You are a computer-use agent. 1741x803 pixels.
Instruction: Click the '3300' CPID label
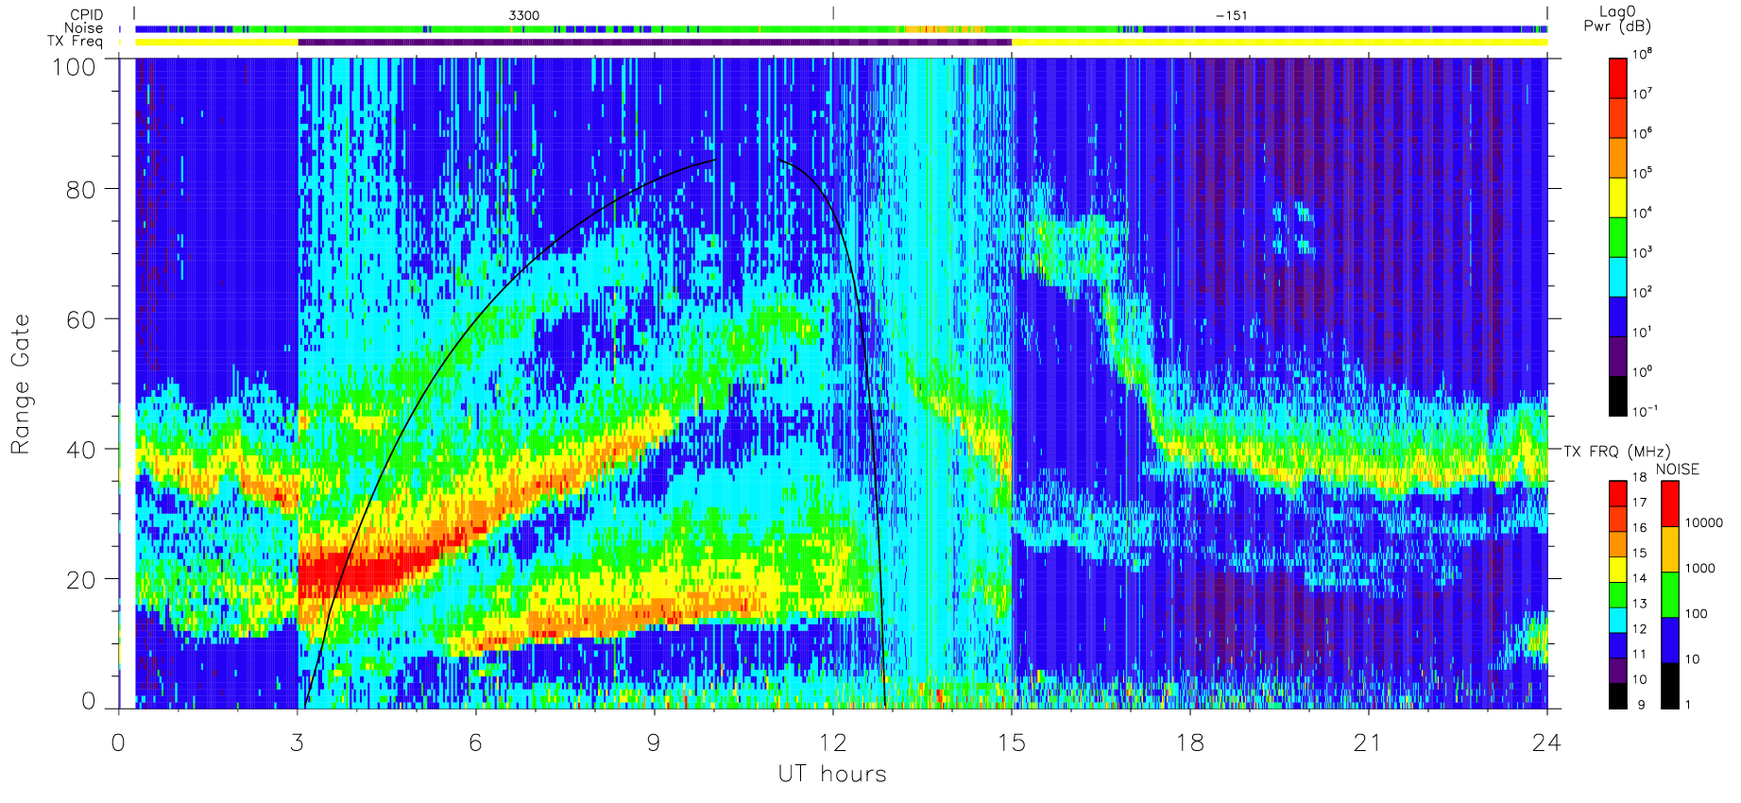click(x=524, y=15)
